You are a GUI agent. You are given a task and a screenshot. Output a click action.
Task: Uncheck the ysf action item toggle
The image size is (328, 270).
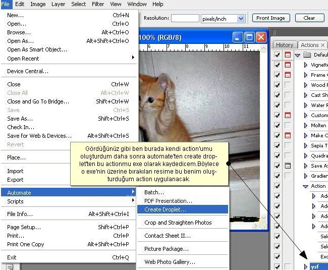pyautogui.click(x=277, y=266)
